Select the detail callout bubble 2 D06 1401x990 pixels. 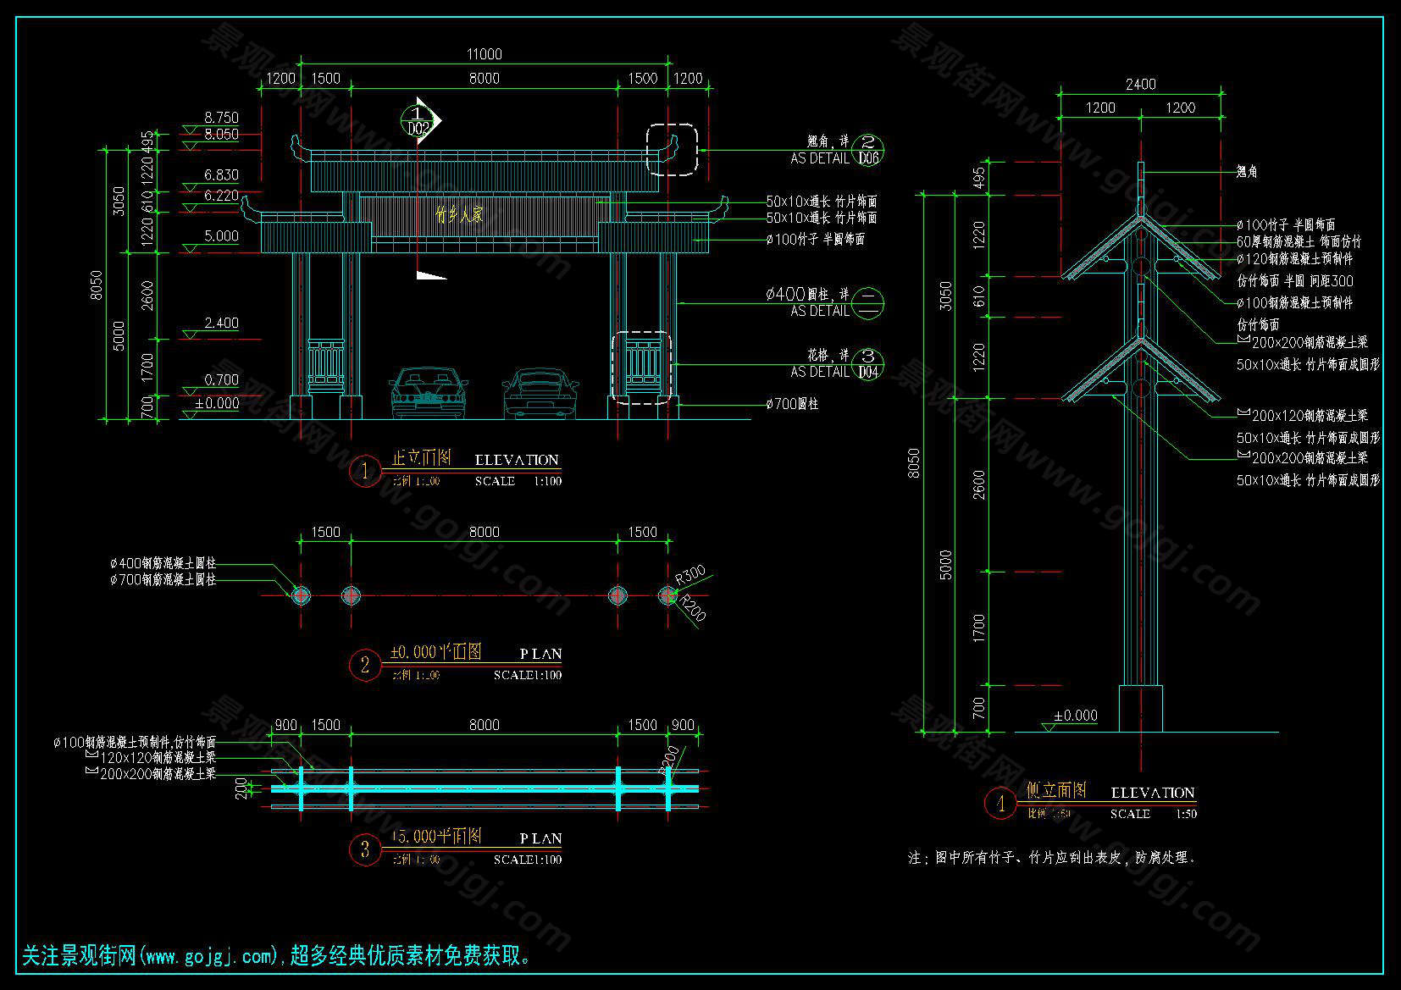pyautogui.click(x=867, y=150)
